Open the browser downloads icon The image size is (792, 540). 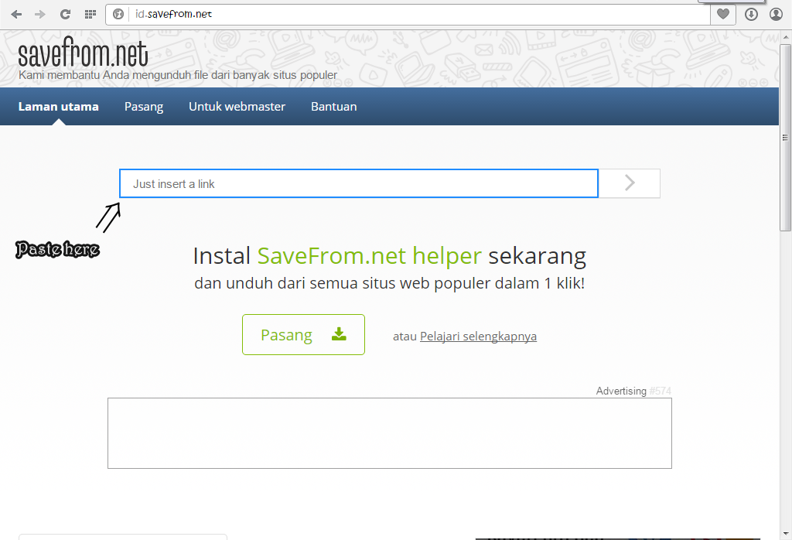(x=751, y=14)
